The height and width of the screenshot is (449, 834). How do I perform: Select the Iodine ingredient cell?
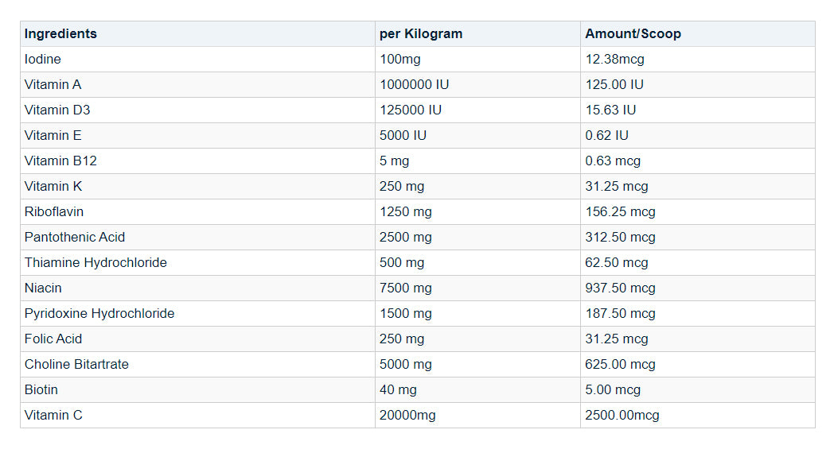(x=43, y=60)
